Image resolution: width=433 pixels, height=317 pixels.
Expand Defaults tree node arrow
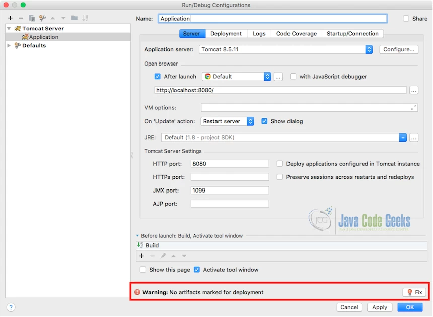(9, 45)
